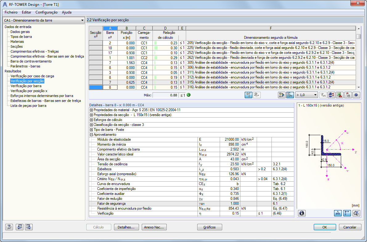367x242 pixels.
Task: Click the show result diagrams icon in the toolbar
Action: 248,95
